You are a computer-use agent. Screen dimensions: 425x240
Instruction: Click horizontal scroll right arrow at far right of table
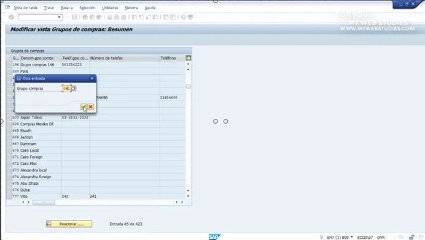coord(182,202)
